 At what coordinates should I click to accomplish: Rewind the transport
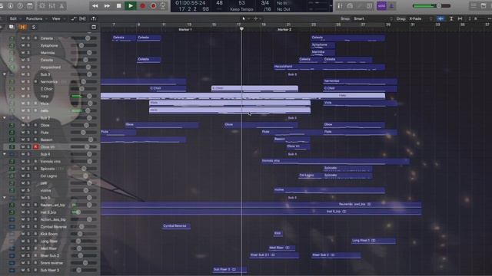click(95, 5)
